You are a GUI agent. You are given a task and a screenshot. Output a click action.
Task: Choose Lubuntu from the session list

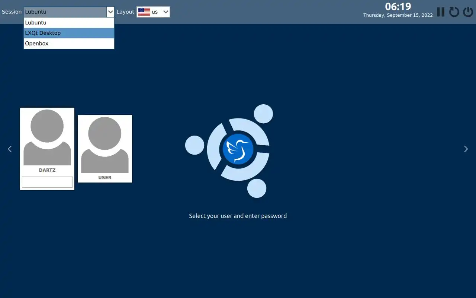coord(69,22)
